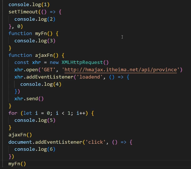191x169 pixels.
Task: Click the 'setTimeout(() => {' line
Action: [35, 12]
